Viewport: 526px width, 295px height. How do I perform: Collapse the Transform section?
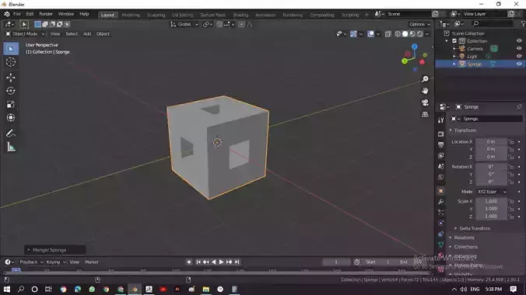pyautogui.click(x=465, y=130)
